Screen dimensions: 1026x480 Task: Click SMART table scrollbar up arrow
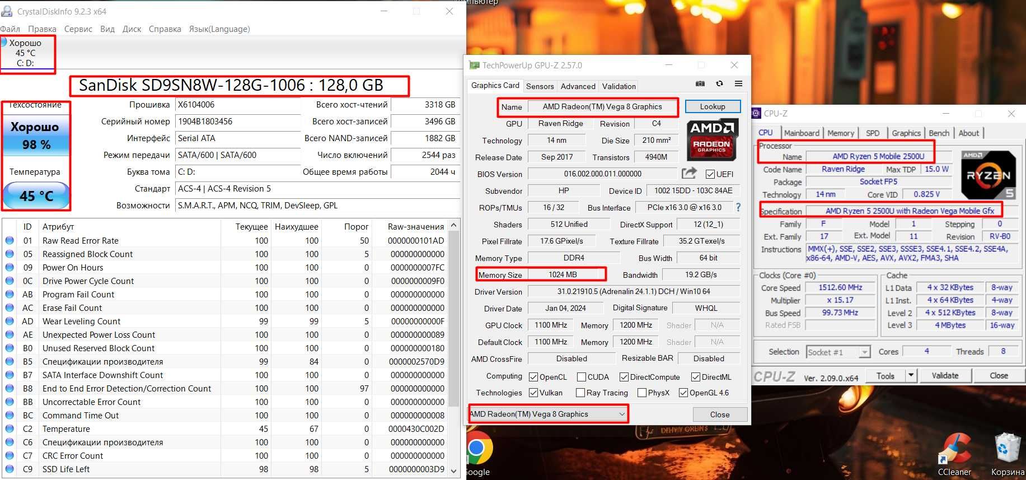click(x=454, y=225)
